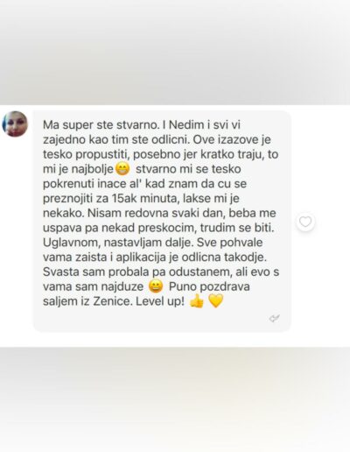
Task: Click the line starting with "Uglavnom, nastavljam dalje"
Action: tap(152, 243)
